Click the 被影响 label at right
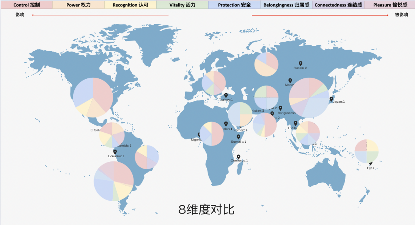This screenshot has width=415, height=225. pos(401,15)
